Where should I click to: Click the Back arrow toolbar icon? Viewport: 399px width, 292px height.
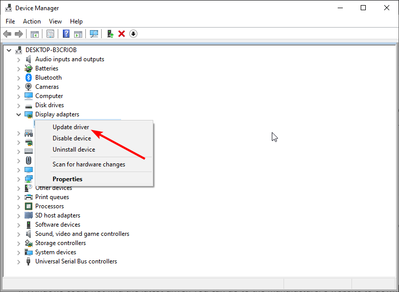[x=7, y=34]
